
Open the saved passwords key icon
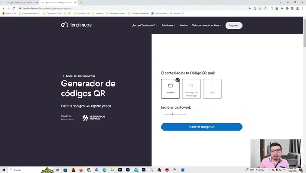tap(250, 8)
